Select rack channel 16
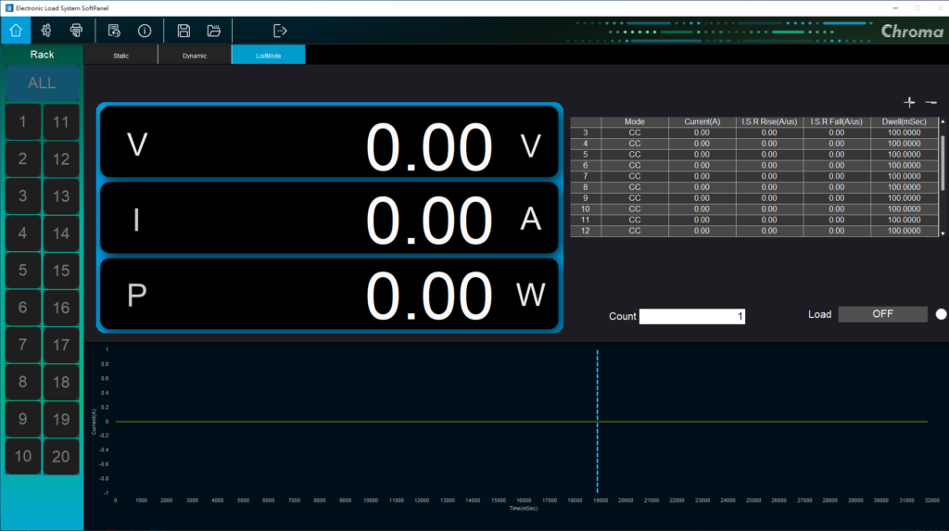Screen dimensions: 949x531 pyautogui.click(x=60, y=308)
